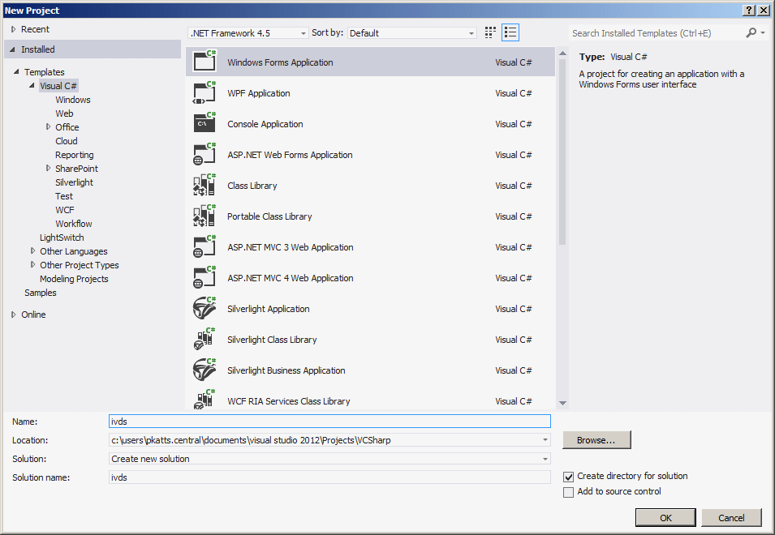Expand the Other Project Types node
The width and height of the screenshot is (775, 535).
pyautogui.click(x=32, y=264)
